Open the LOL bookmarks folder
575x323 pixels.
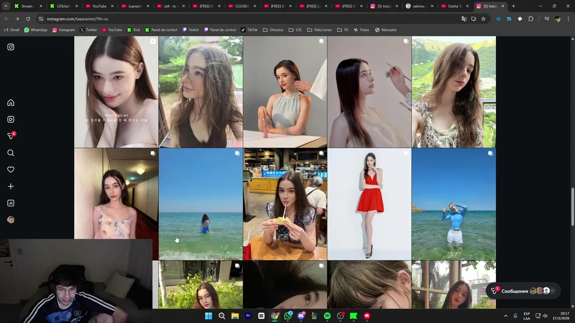click(x=295, y=30)
